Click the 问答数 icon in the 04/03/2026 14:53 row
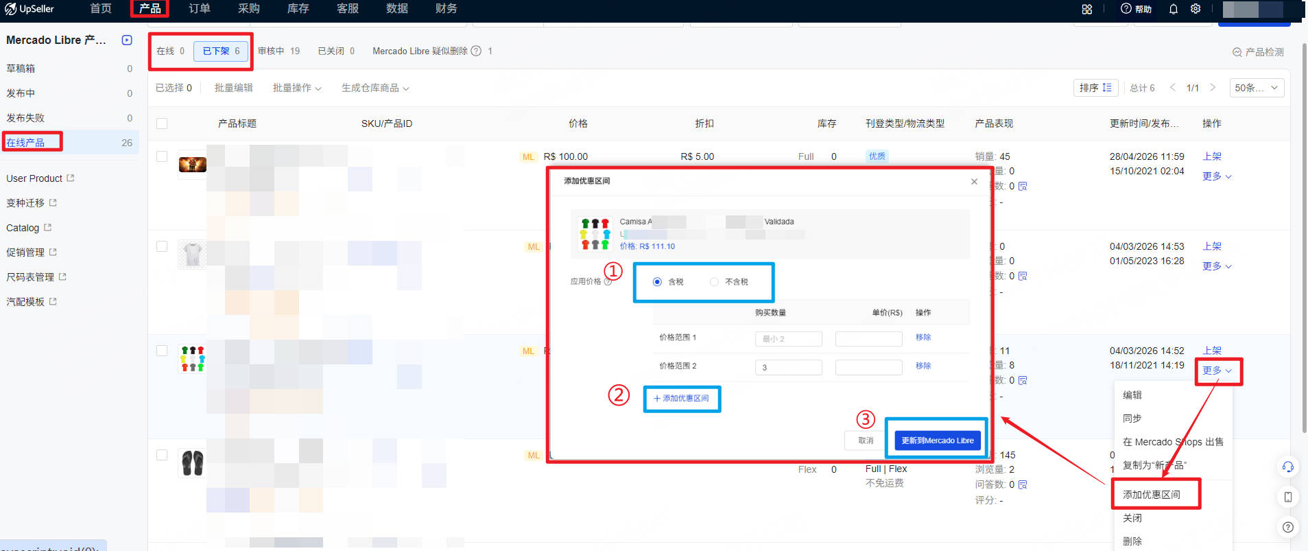1308x551 pixels. click(x=1023, y=276)
